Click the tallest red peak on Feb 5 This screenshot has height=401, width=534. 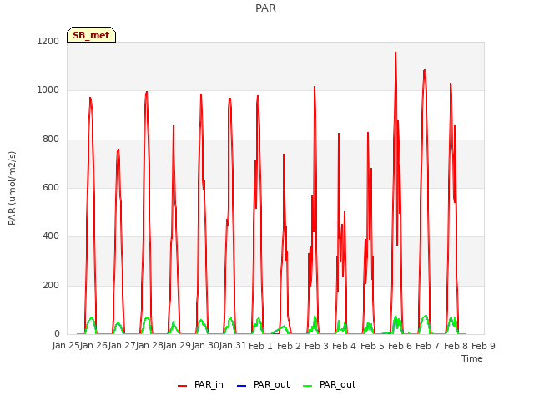pos(395,53)
